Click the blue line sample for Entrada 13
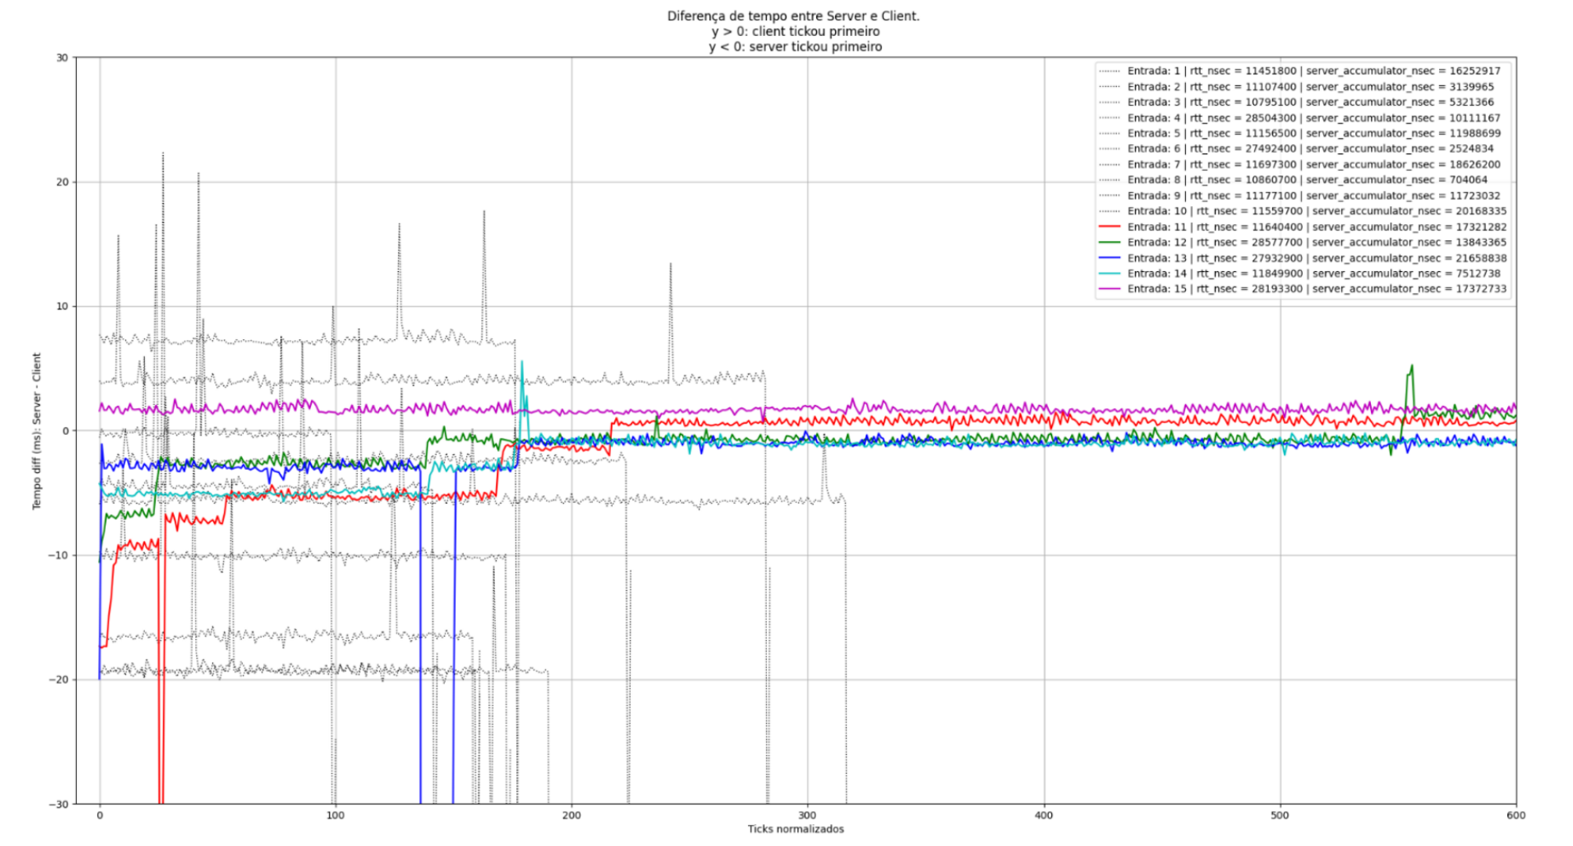This screenshot has height=846, width=1573. point(1109,258)
